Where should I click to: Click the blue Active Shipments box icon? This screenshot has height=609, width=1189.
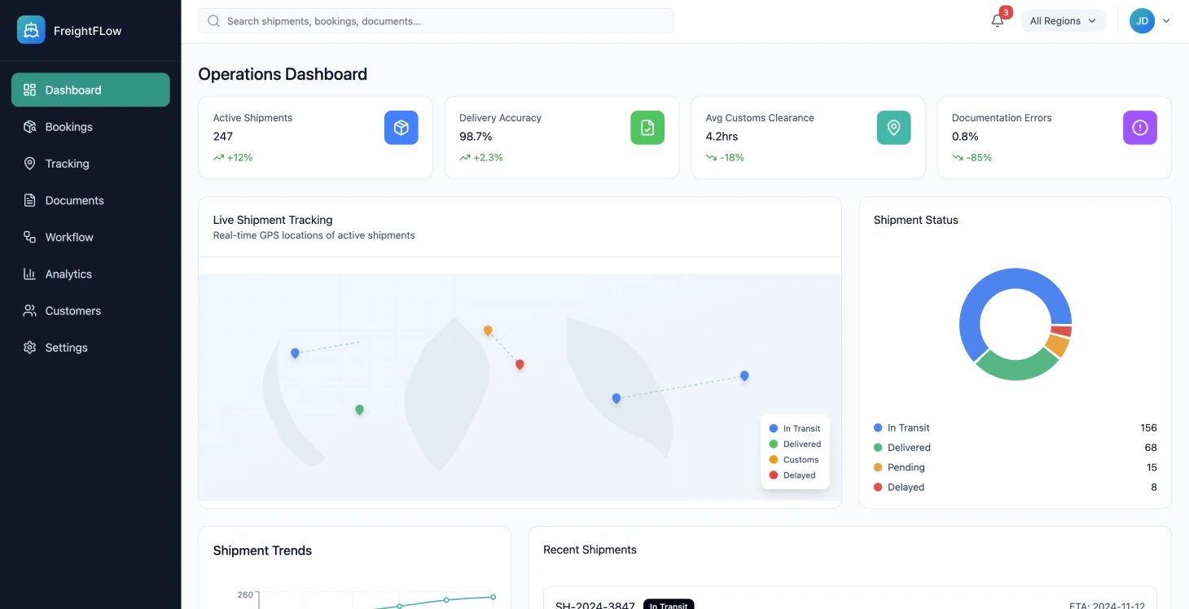(401, 128)
